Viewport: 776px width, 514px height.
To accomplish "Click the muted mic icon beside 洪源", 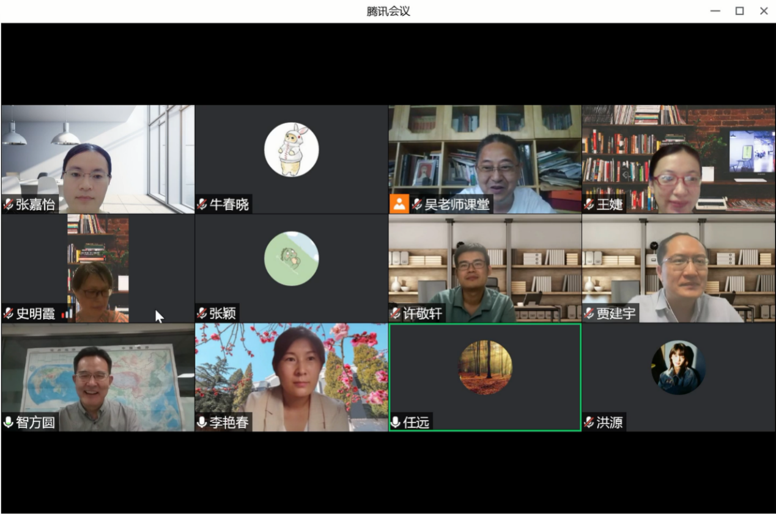I will tap(589, 422).
